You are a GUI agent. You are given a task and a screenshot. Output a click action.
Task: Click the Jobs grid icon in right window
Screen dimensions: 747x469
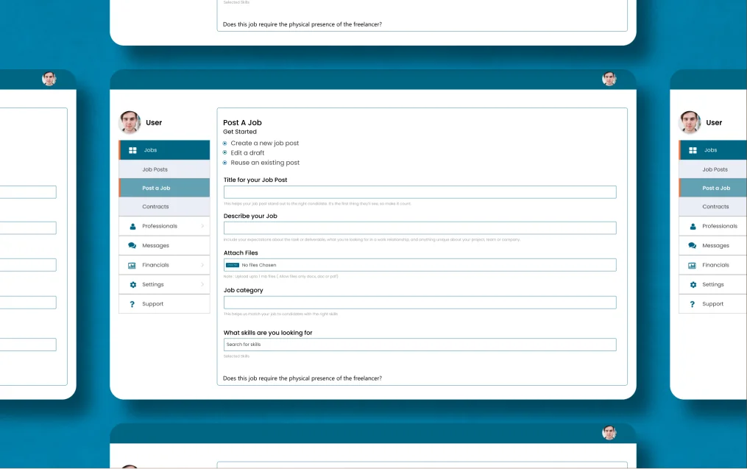(x=693, y=150)
